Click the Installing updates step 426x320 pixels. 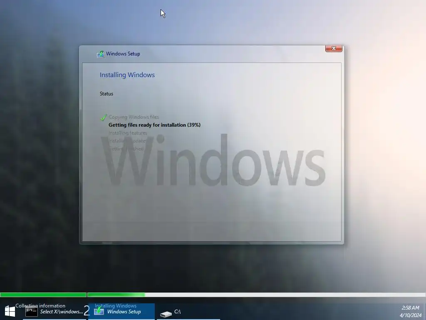point(128,141)
